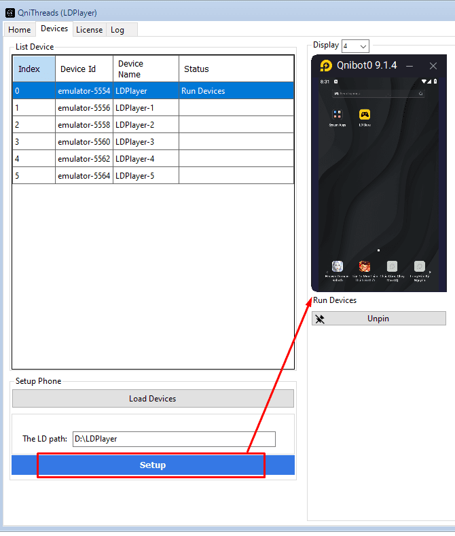
Task: Open the red warrior game icon in dock
Action: click(x=365, y=266)
